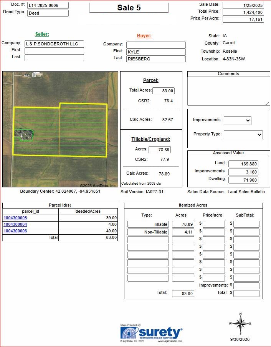This screenshot has width=271, height=347.
Task: Click the Parcel Calc Acres value 82.67
Action: tap(168, 120)
